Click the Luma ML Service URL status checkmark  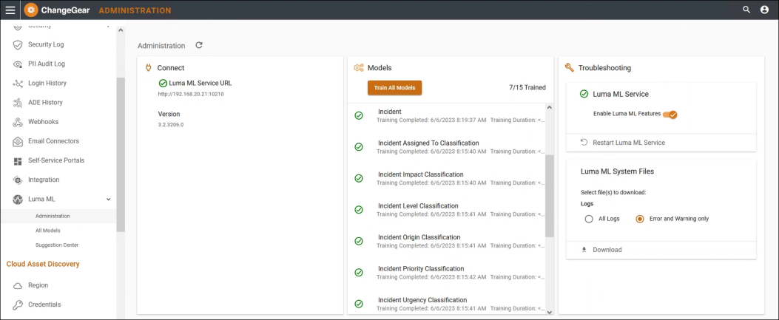(x=163, y=84)
